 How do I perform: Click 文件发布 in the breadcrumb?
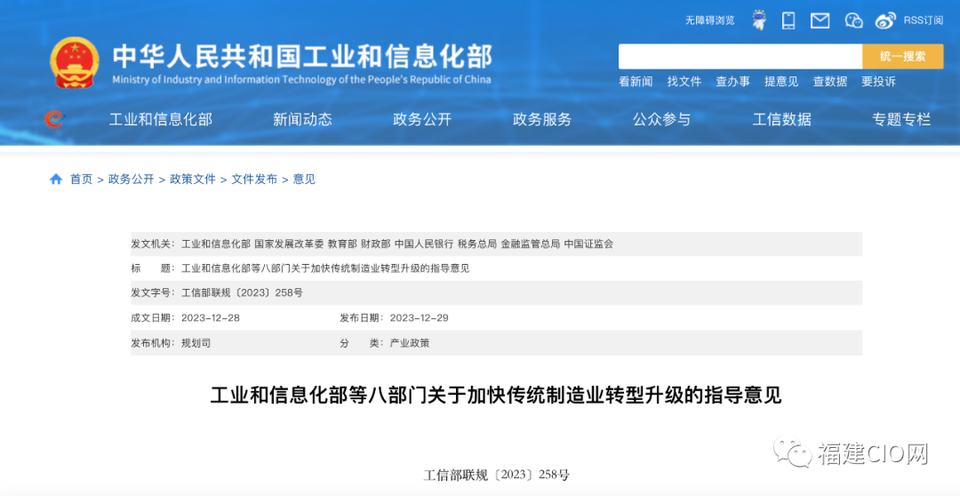[x=254, y=179]
